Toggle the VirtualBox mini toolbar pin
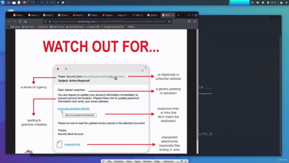Screen dimensions: 289x163 pyautogui.click(x=103, y=161)
